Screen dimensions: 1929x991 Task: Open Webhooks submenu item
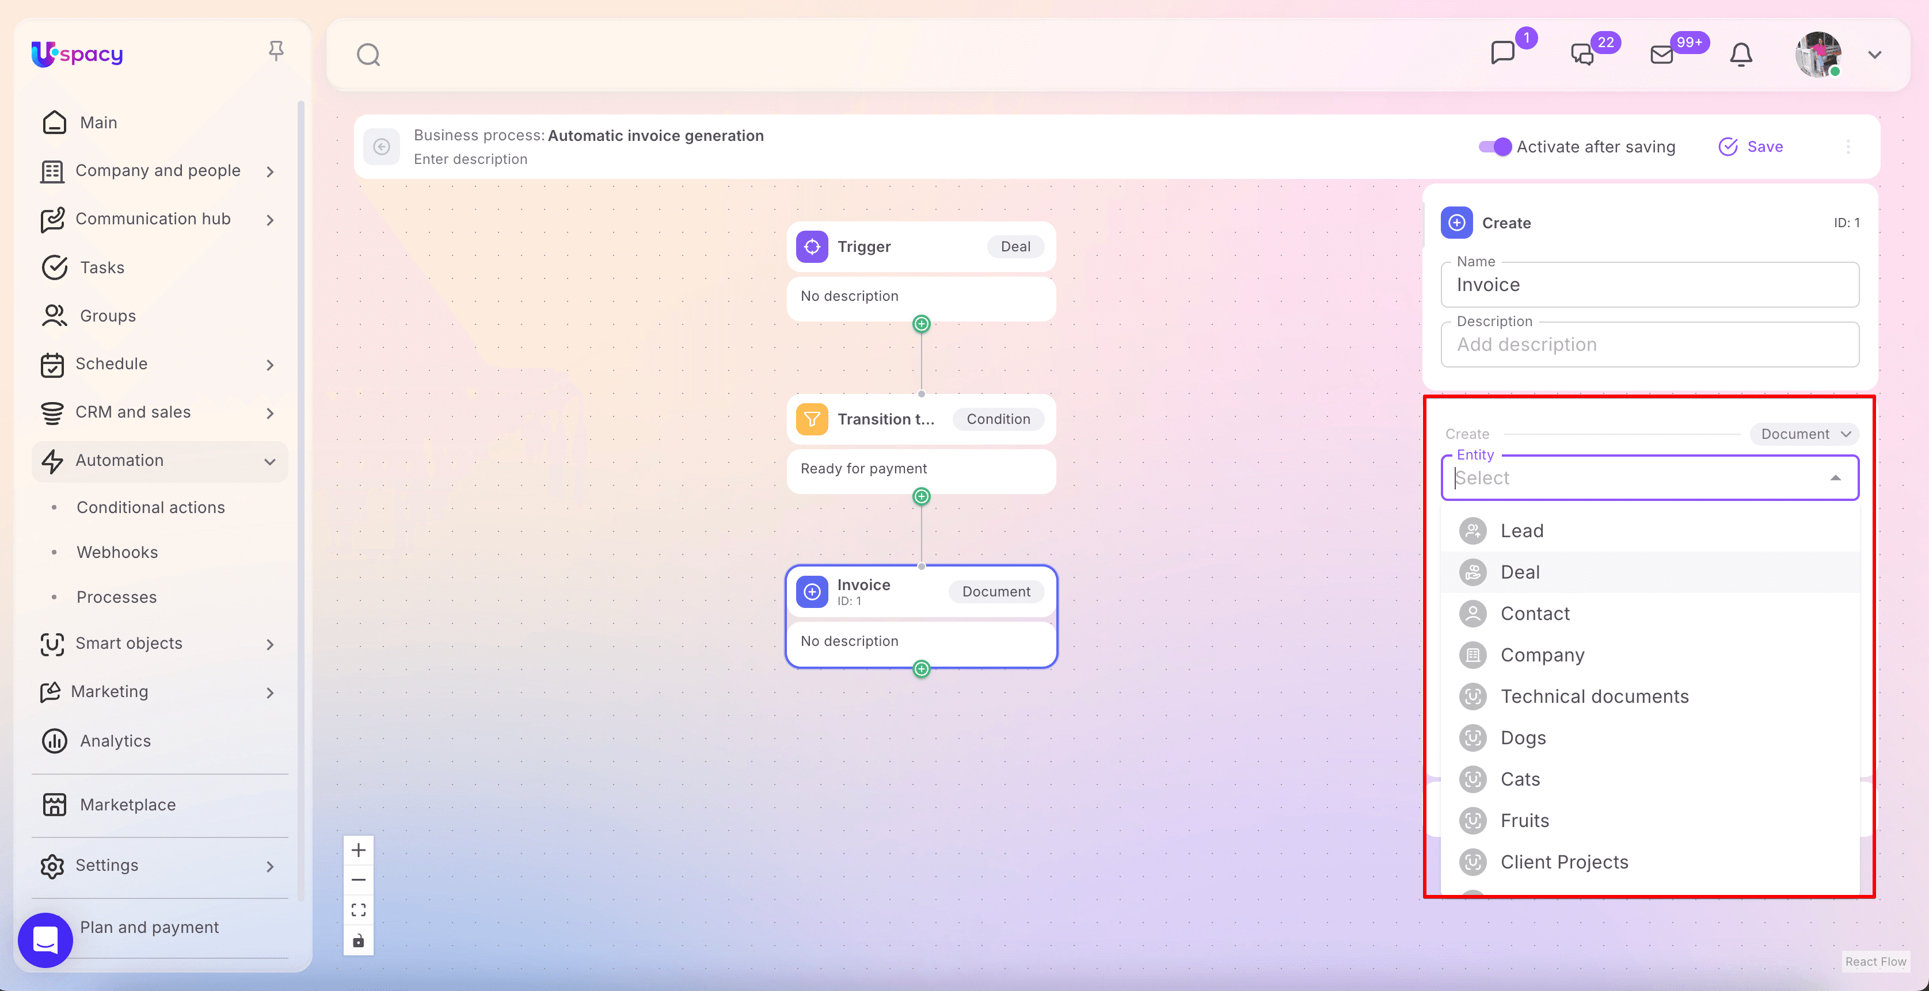point(117,552)
